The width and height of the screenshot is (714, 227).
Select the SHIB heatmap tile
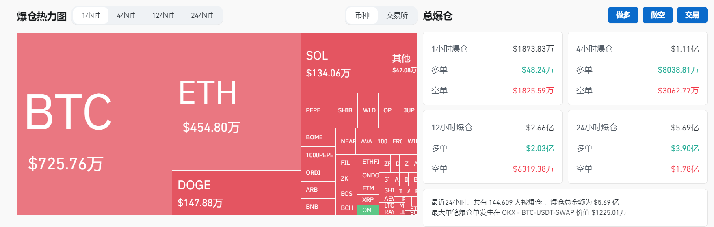coord(345,110)
